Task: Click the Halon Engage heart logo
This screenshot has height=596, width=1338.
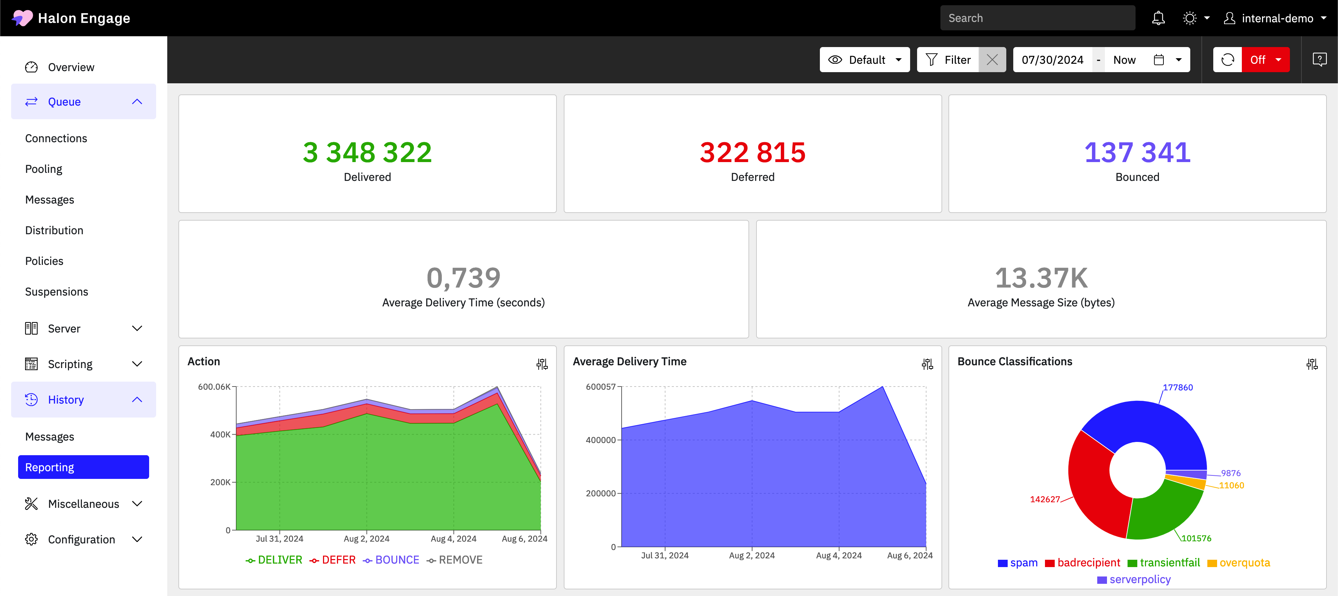Action: point(22,18)
